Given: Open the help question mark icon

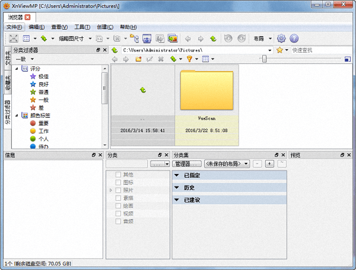Looking at the screenshot, I should coord(294,38).
